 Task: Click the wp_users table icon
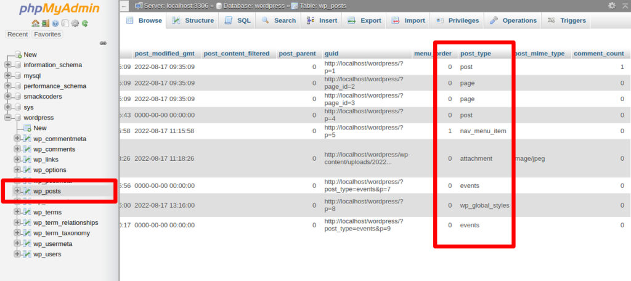coord(27,254)
